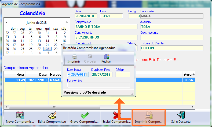
Task: Click the Duplicata Final date field
Action: (101, 75)
